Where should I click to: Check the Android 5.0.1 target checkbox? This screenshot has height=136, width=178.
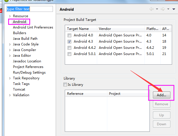69,54
